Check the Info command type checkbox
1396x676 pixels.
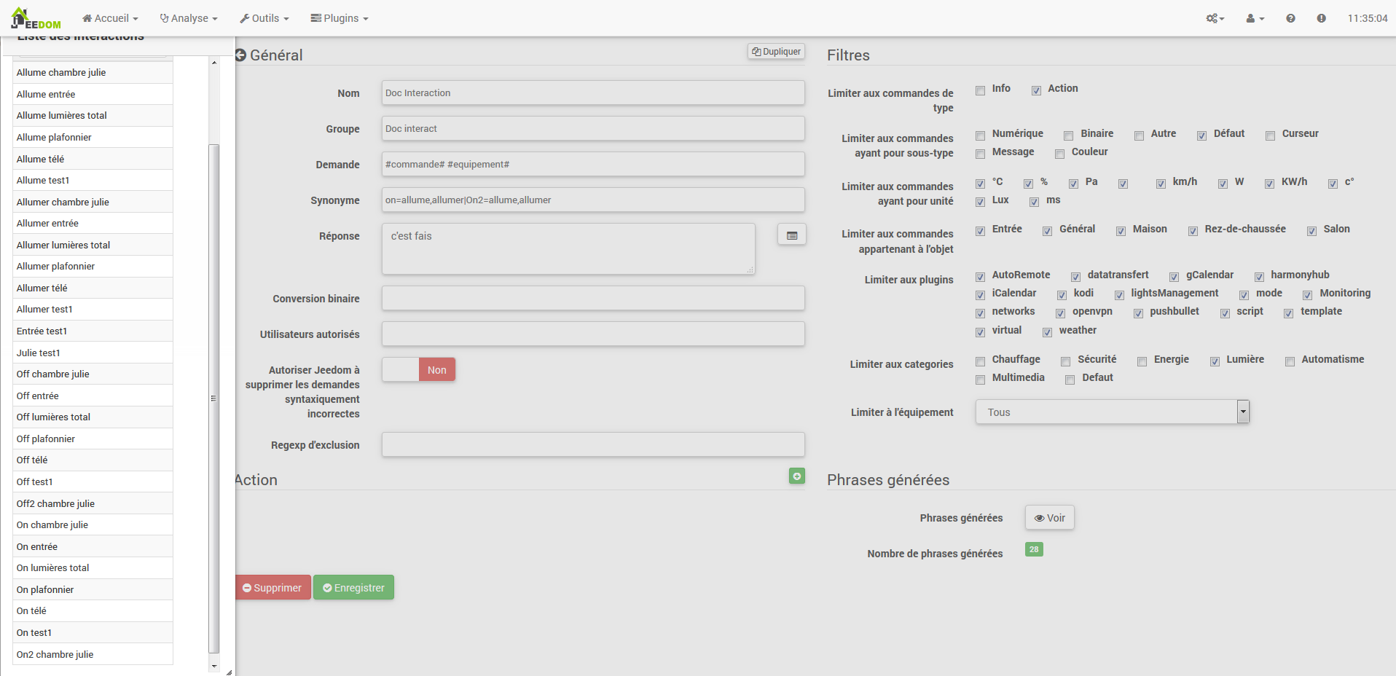tap(981, 90)
